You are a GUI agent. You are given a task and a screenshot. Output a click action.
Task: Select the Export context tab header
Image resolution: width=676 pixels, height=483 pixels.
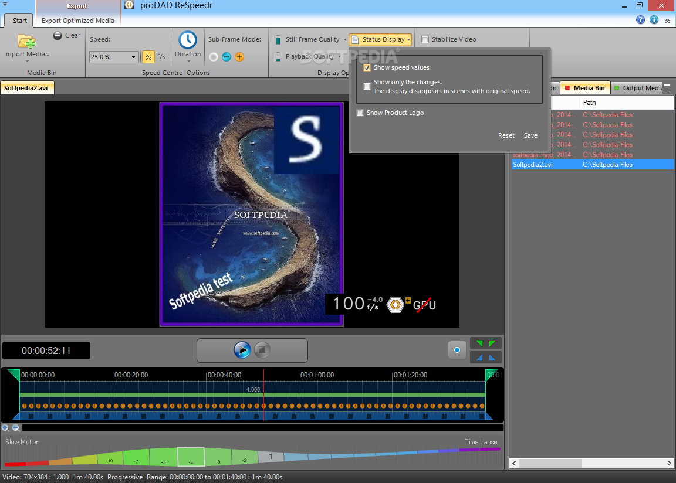tap(77, 6)
